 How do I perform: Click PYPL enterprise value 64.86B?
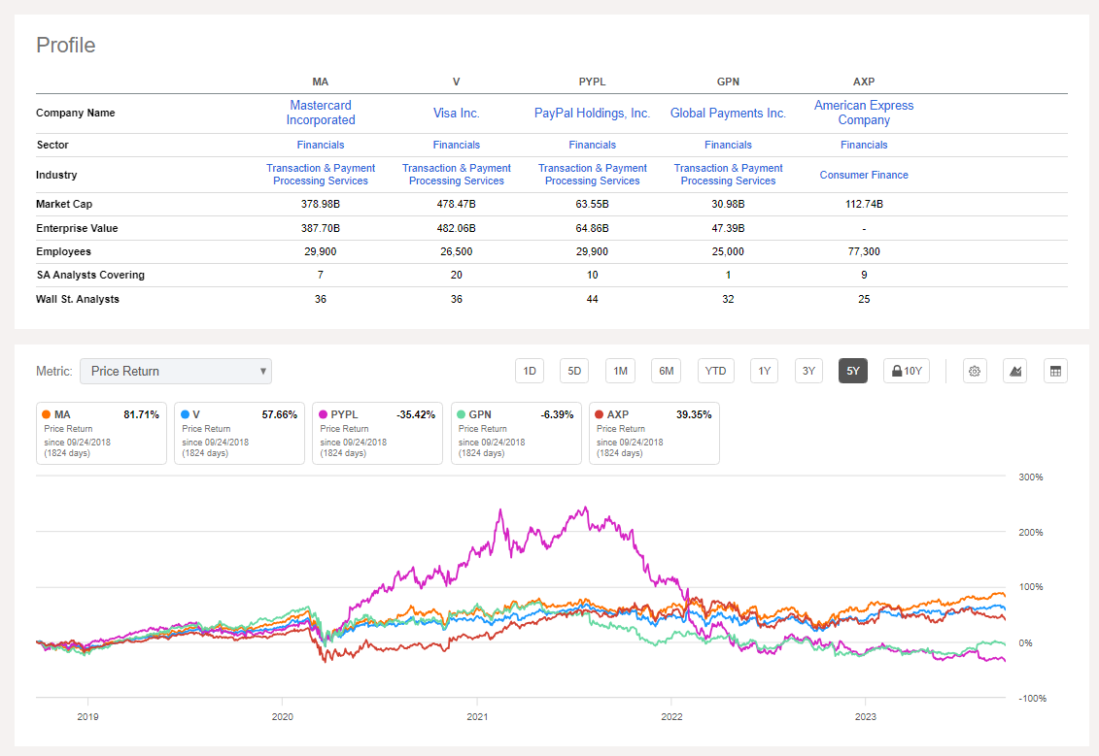click(592, 228)
